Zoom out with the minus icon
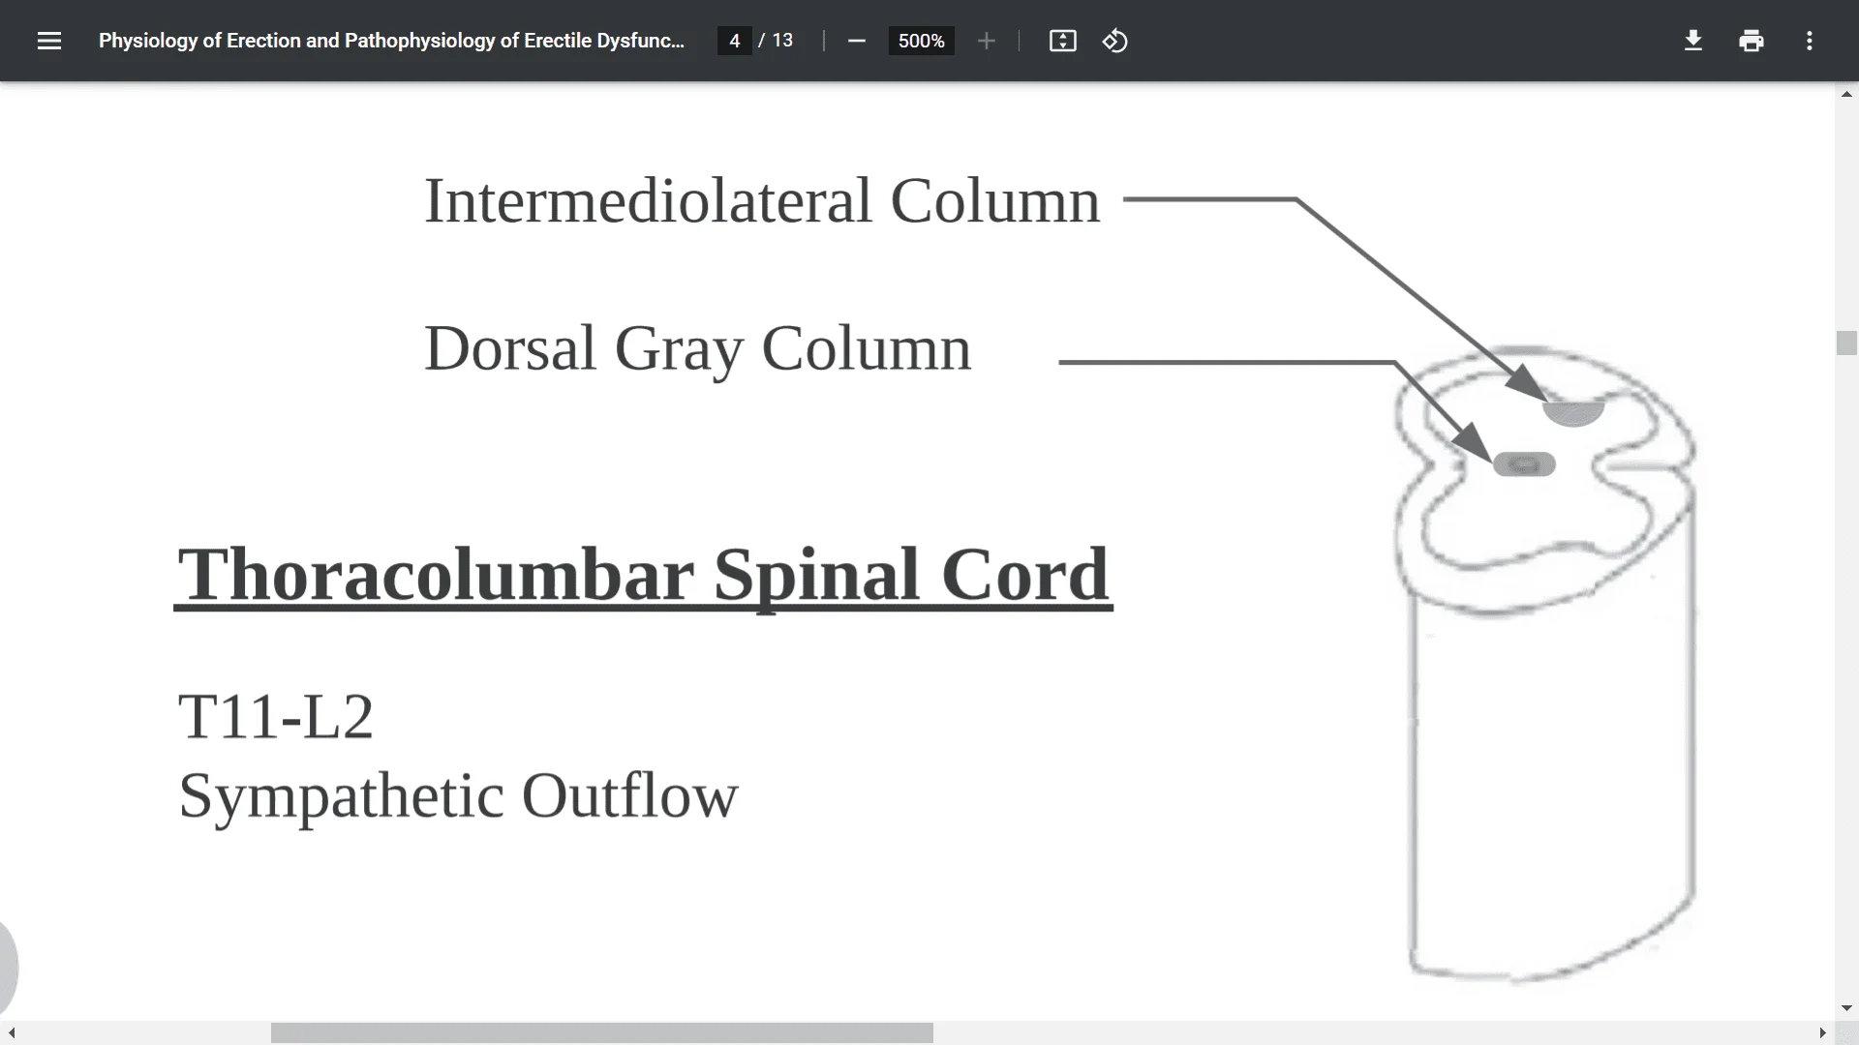This screenshot has width=1859, height=1045. 856,41
